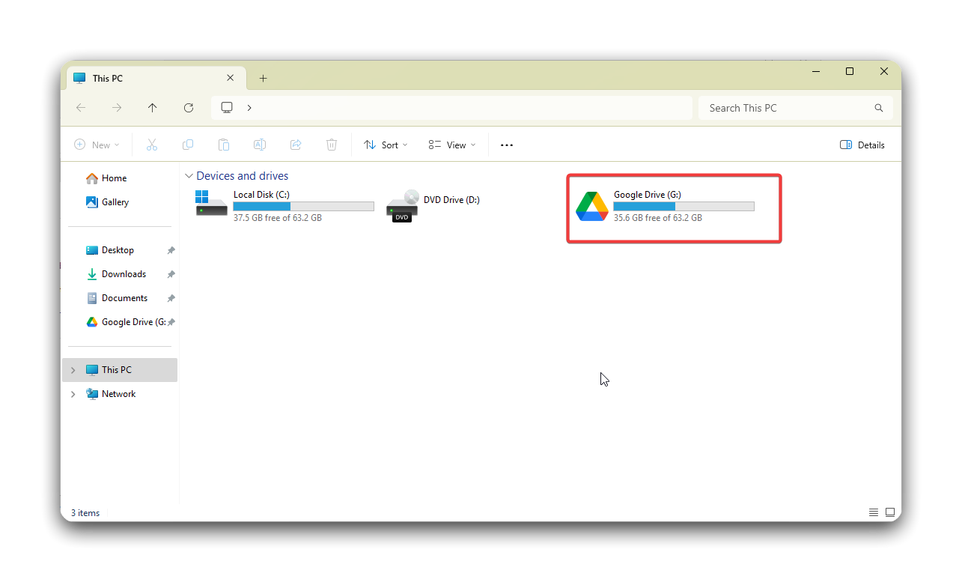Open Downloads in the sidebar
This screenshot has width=962, height=582.
(x=124, y=274)
